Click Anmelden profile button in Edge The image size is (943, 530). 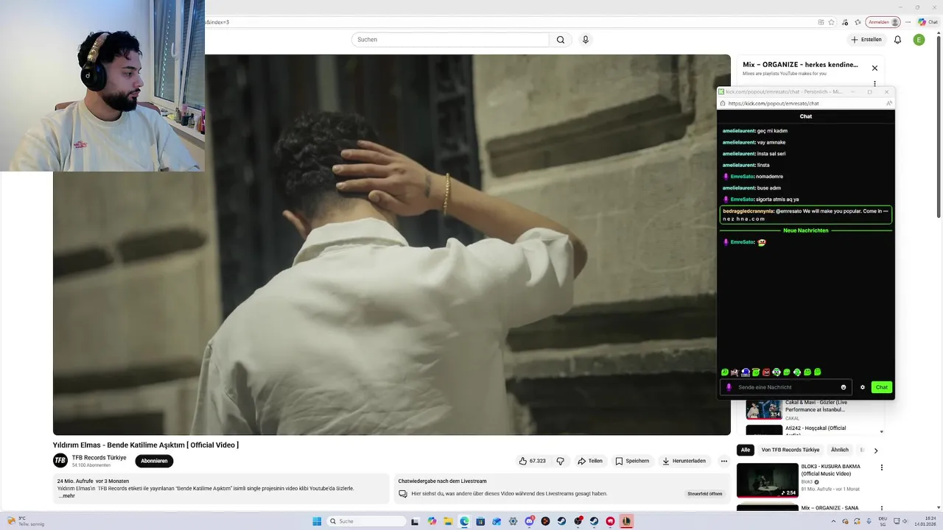(x=883, y=22)
